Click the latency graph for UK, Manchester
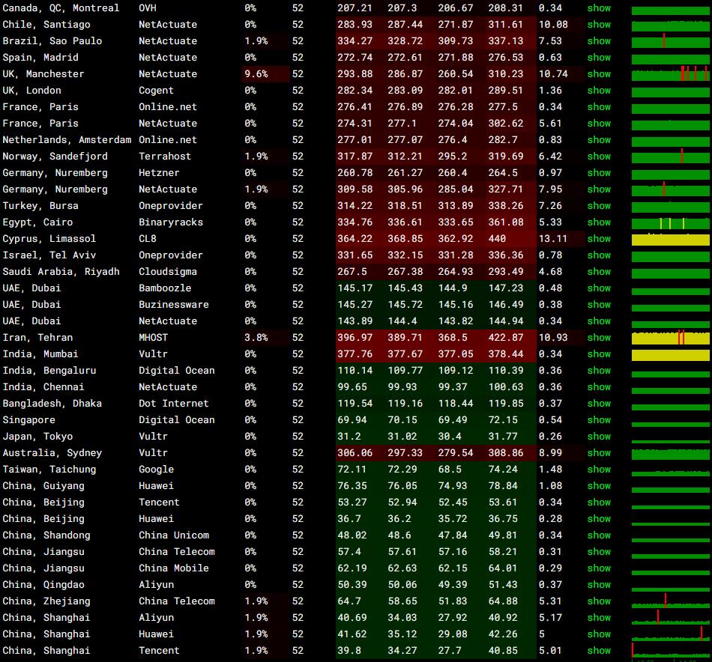 [670, 74]
